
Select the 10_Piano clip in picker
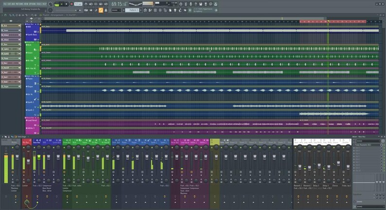[x=11, y=58]
